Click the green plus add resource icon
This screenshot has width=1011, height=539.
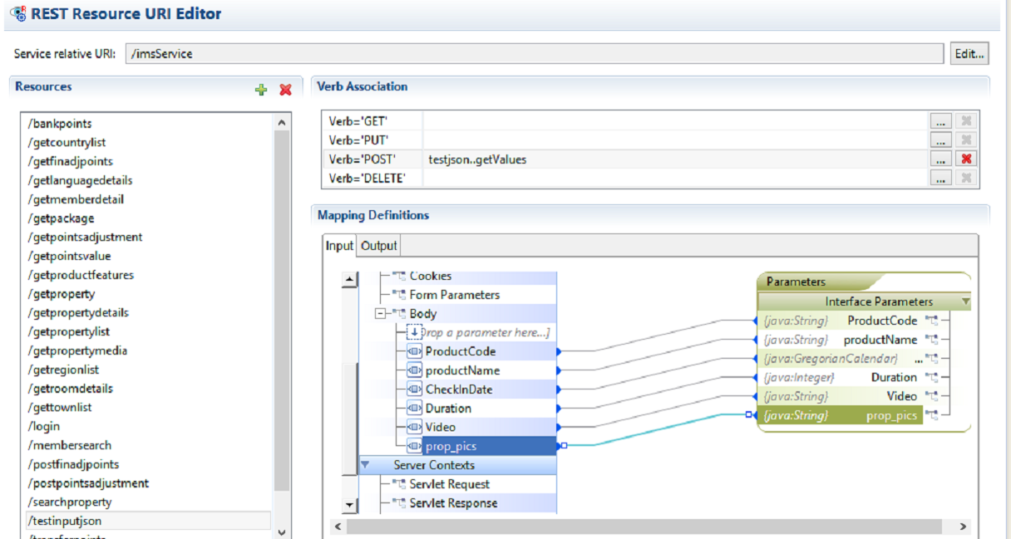261,90
